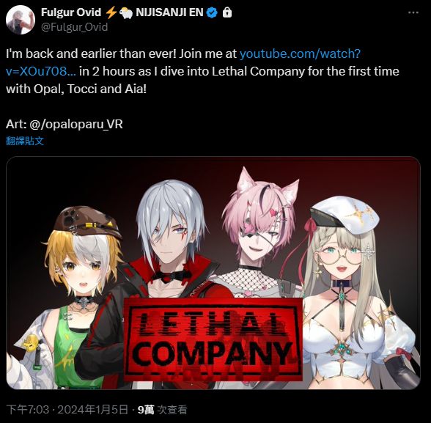This screenshot has height=423, width=431.
Task: Click the blue verified checkmark badge
Action: pos(212,12)
